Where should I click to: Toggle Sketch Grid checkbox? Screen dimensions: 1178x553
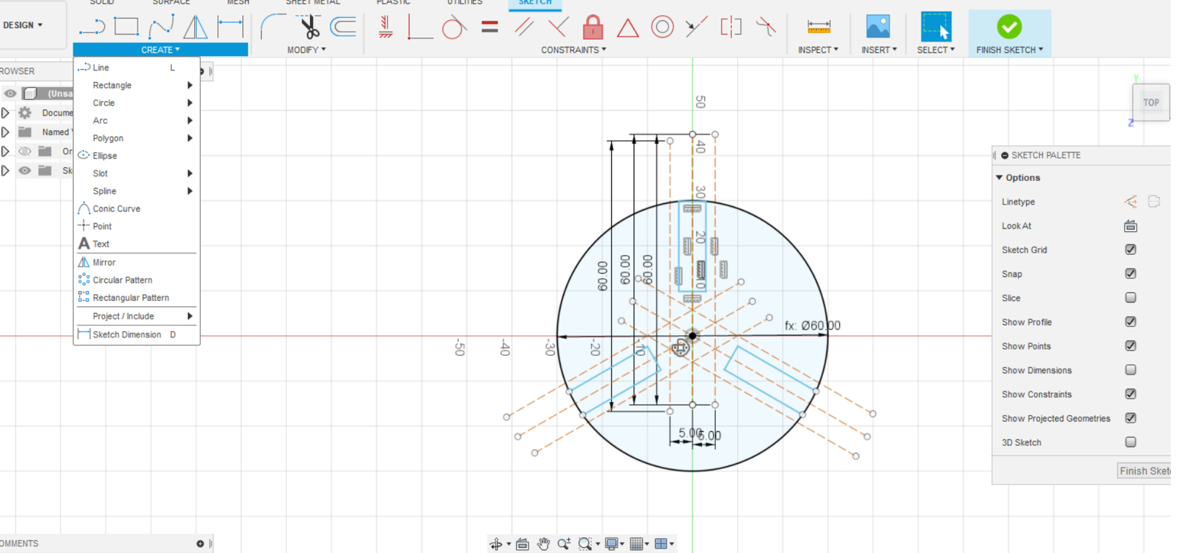tap(1131, 250)
